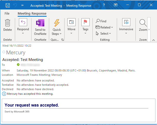Click the Quick Steps lightning icon

pyautogui.click(x=57, y=23)
